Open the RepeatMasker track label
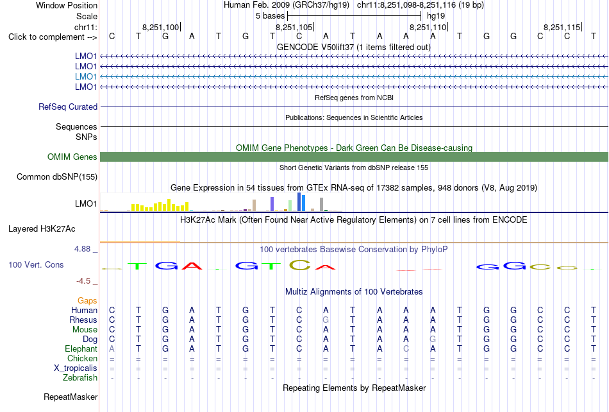 point(71,397)
